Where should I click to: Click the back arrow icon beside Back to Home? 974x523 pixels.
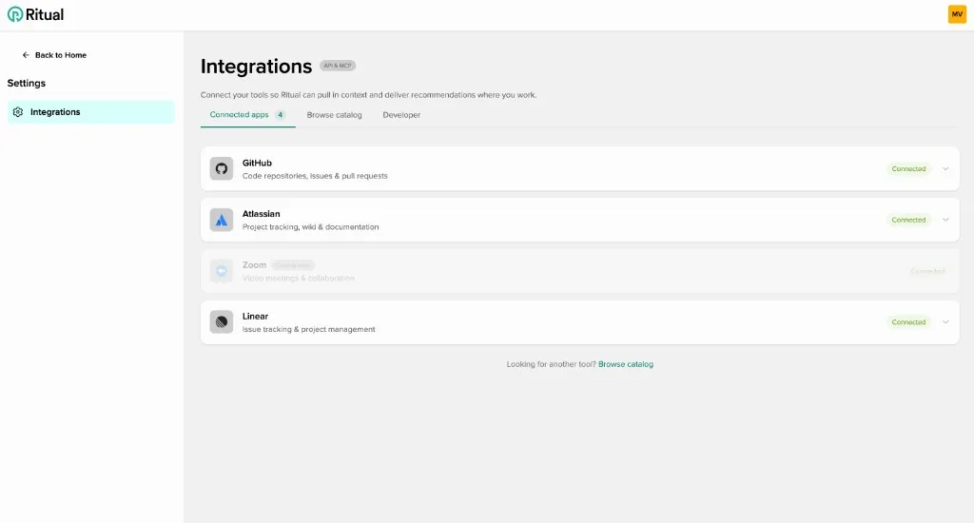(x=26, y=54)
